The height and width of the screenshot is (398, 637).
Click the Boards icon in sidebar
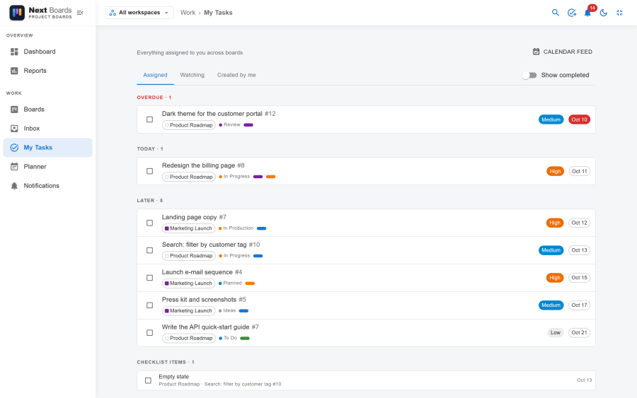coord(14,110)
